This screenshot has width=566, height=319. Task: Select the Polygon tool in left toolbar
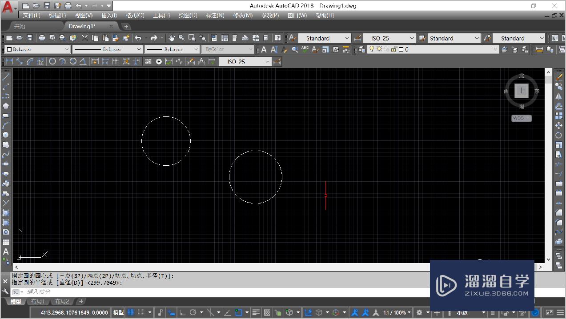[x=6, y=106]
